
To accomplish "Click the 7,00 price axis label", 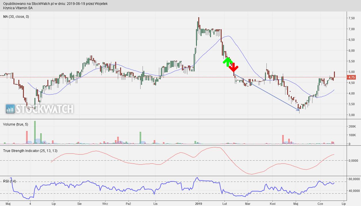I will [x=351, y=29].
